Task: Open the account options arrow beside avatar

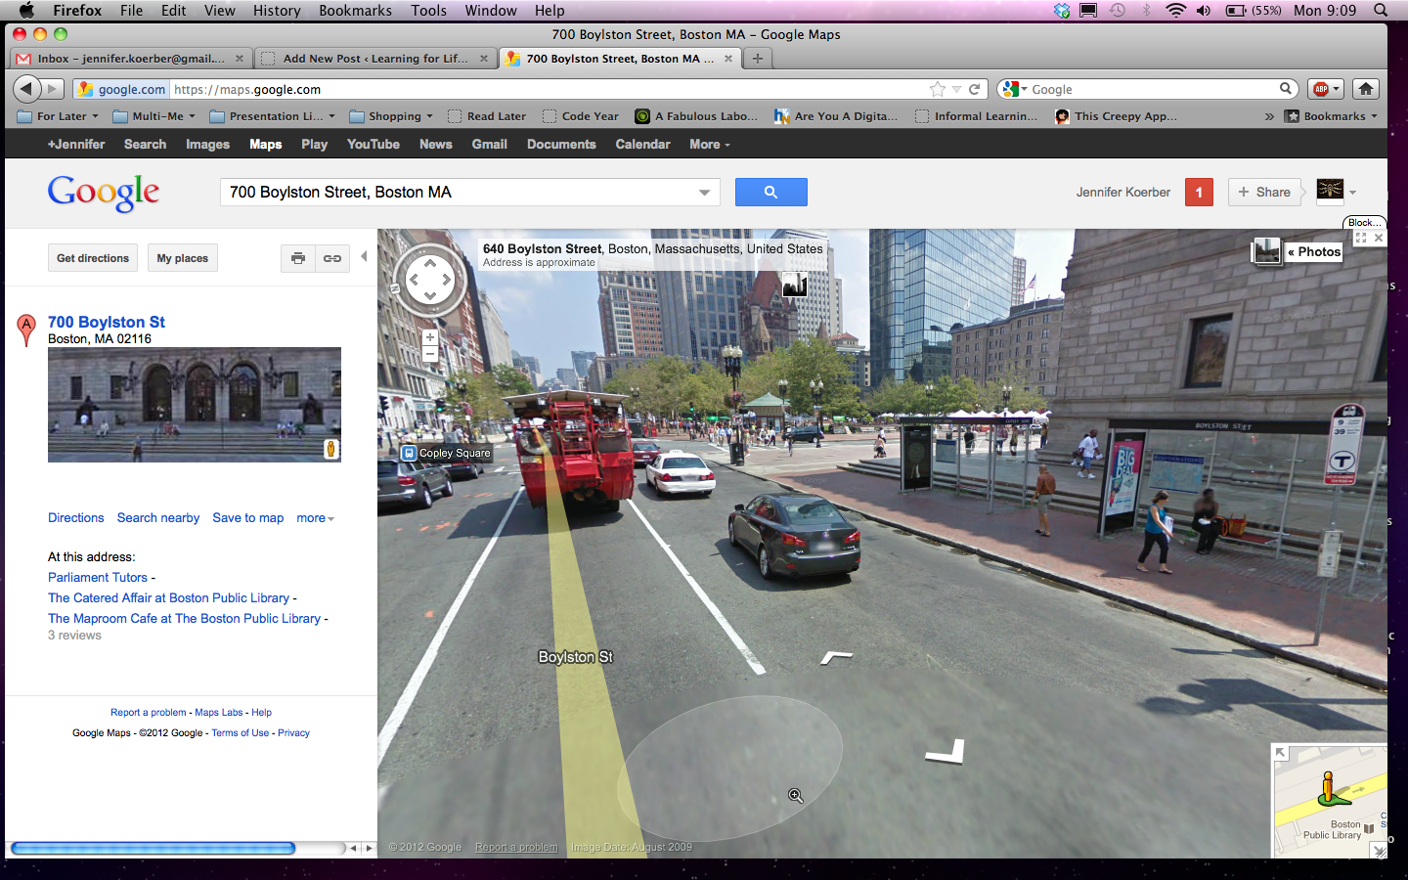Action: pyautogui.click(x=1353, y=193)
